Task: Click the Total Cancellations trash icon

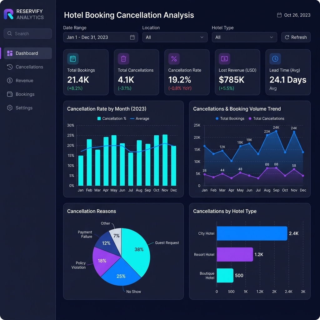Action: (123, 59)
